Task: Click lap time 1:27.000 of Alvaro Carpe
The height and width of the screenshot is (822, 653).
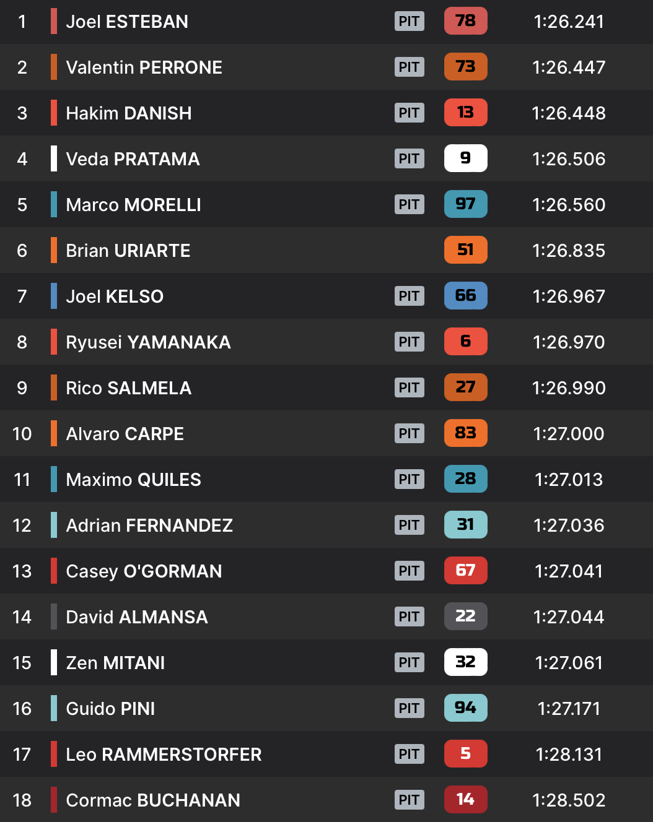Action: click(x=568, y=434)
